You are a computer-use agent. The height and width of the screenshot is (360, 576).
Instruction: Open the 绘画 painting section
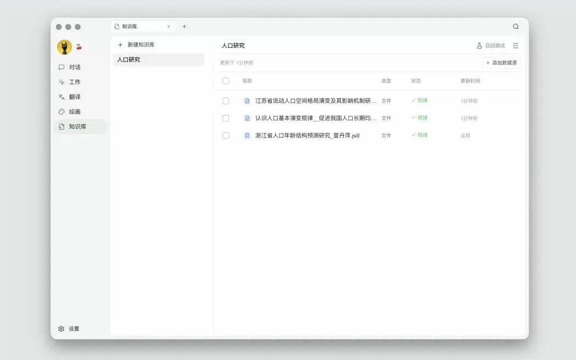(x=80, y=112)
